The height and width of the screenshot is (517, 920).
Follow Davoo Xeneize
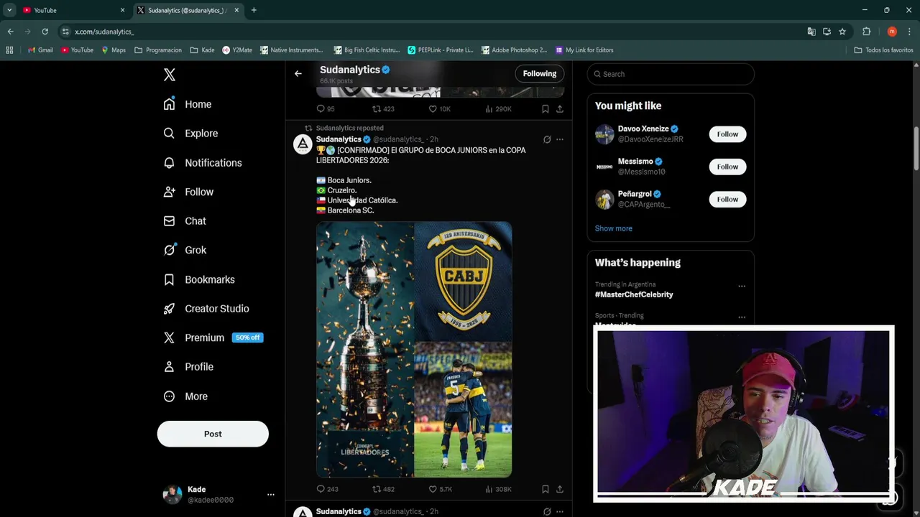[x=727, y=134]
